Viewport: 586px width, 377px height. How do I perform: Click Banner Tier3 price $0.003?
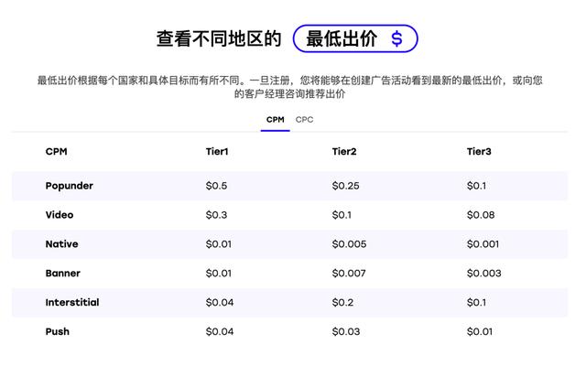[483, 273]
